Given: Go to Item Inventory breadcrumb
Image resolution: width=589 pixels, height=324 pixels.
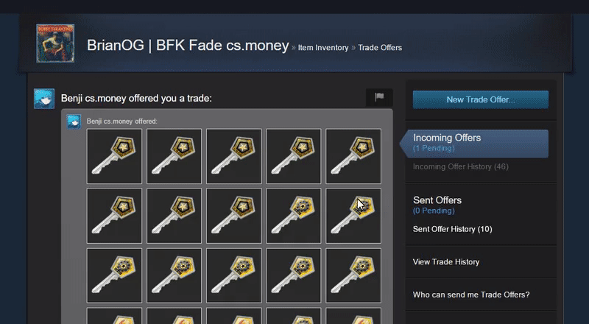Looking at the screenshot, I should click(x=323, y=48).
